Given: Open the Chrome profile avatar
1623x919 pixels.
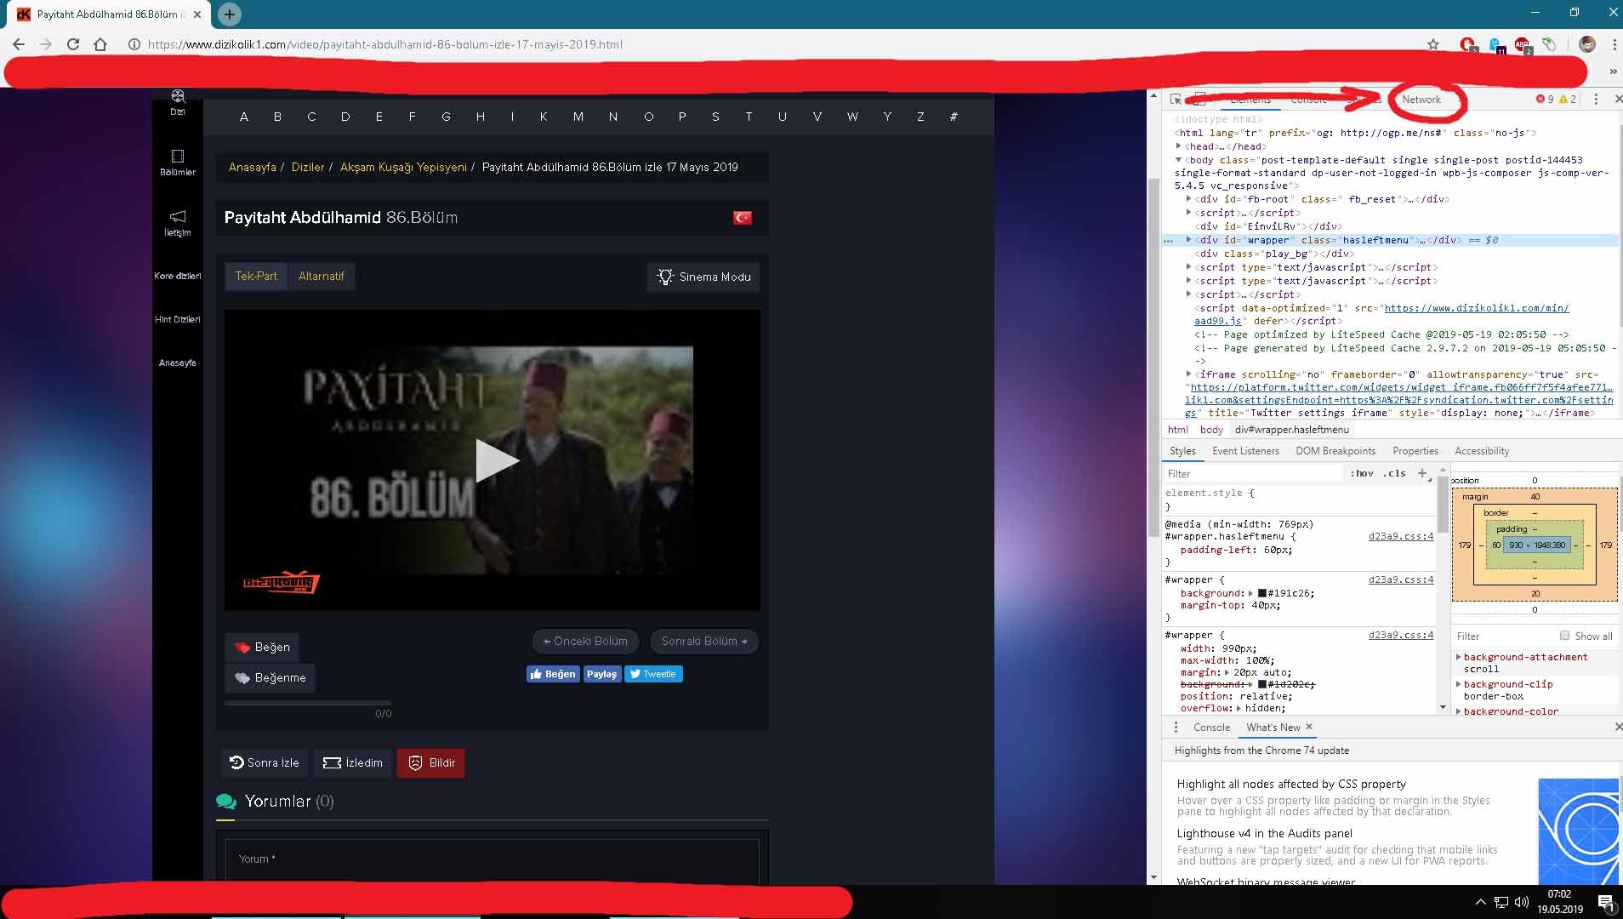Looking at the screenshot, I should pos(1586,44).
